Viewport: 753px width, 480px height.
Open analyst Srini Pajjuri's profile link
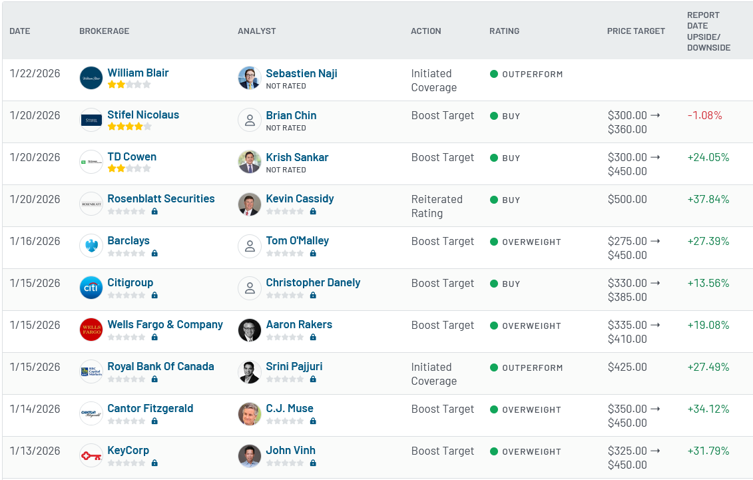click(294, 366)
